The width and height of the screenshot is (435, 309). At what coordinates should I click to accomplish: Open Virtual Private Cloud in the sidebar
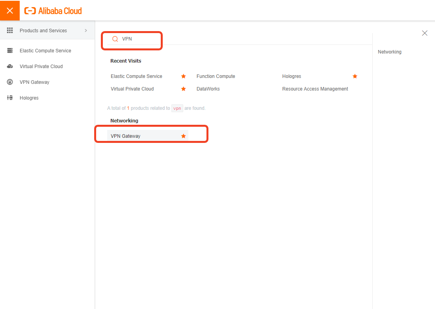(41, 67)
